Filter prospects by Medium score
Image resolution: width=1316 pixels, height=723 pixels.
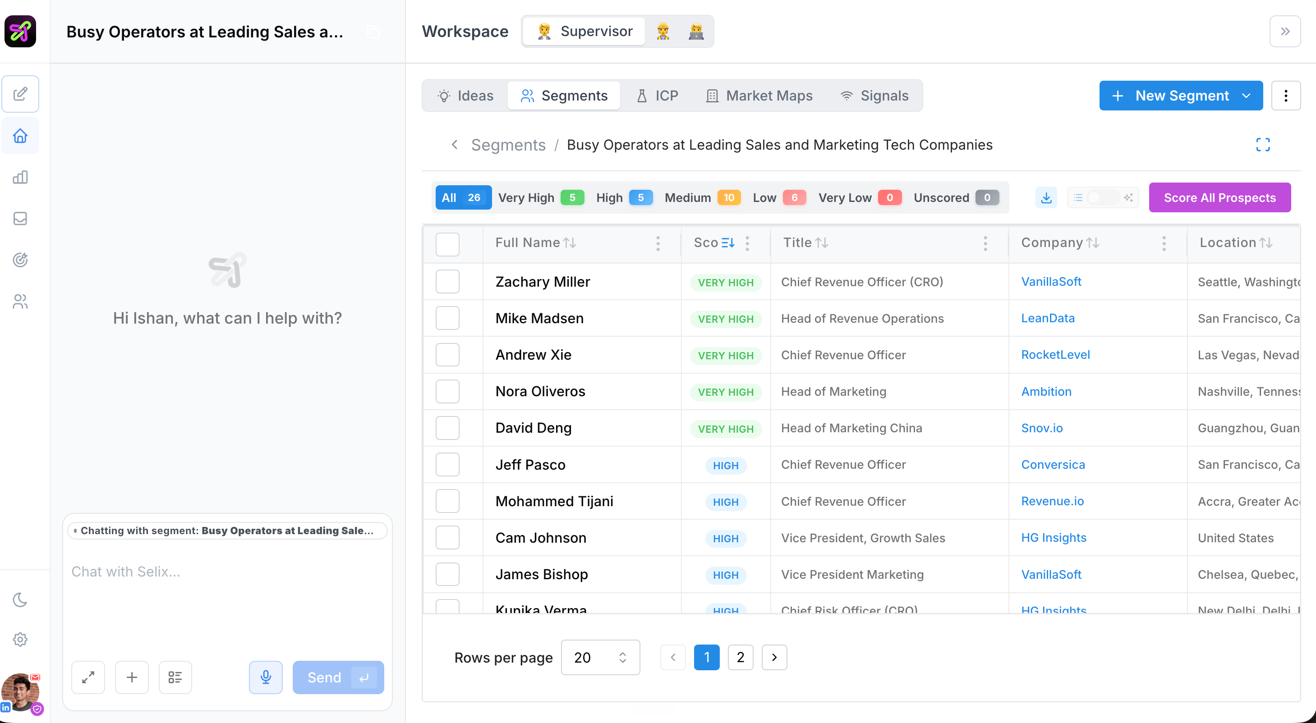tap(703, 197)
